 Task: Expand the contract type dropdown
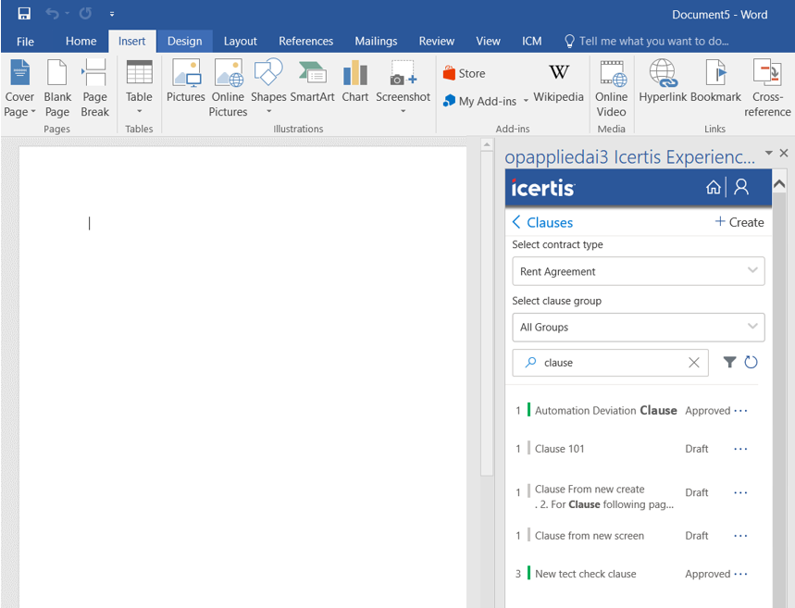pyautogui.click(x=638, y=271)
